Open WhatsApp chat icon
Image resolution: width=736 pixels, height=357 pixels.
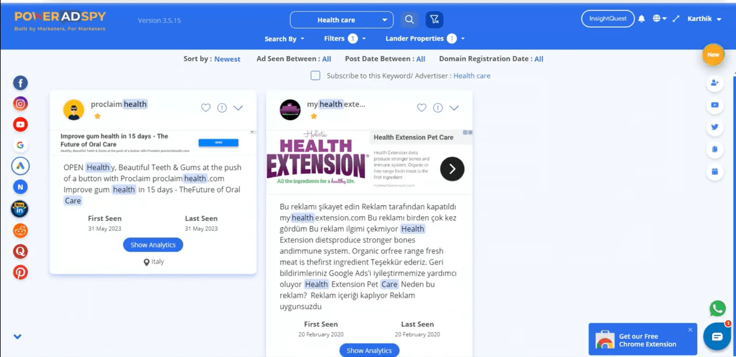click(x=717, y=309)
